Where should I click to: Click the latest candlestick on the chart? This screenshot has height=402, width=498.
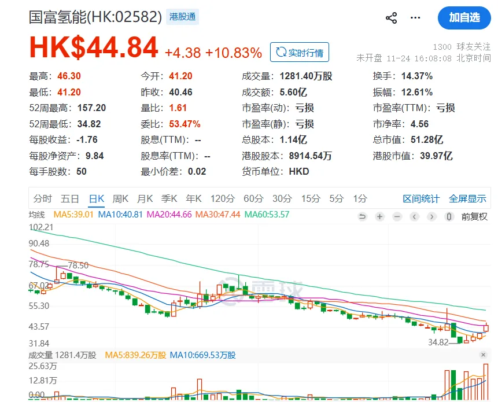click(486, 328)
